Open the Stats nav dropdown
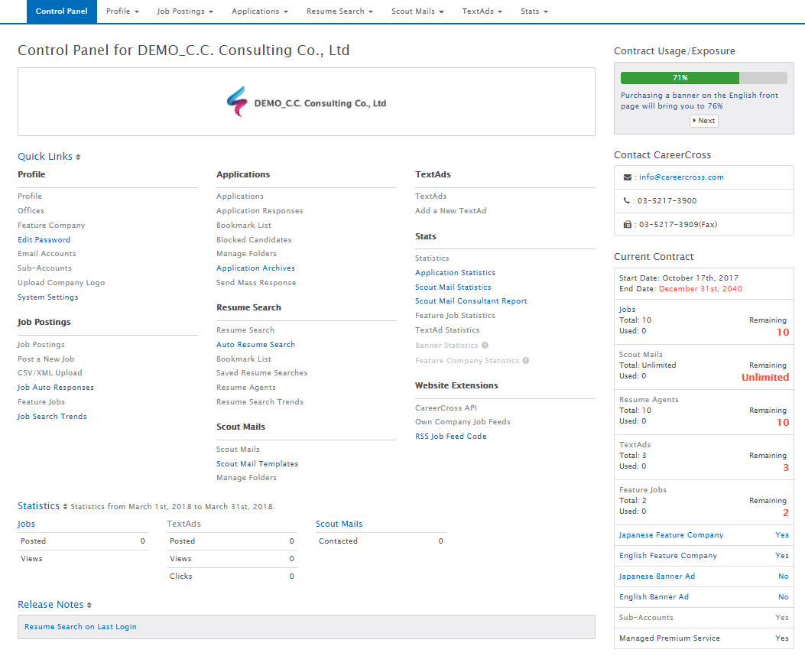 coord(534,11)
